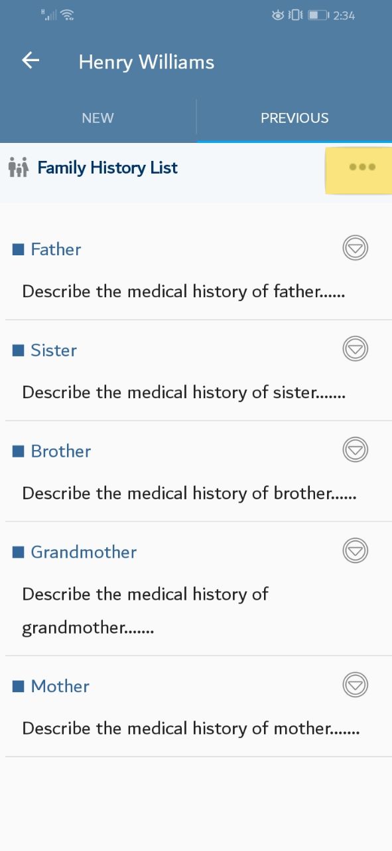Screen dimensions: 392x851
Task: Expand the Brother entry dropdown
Action: tap(356, 450)
